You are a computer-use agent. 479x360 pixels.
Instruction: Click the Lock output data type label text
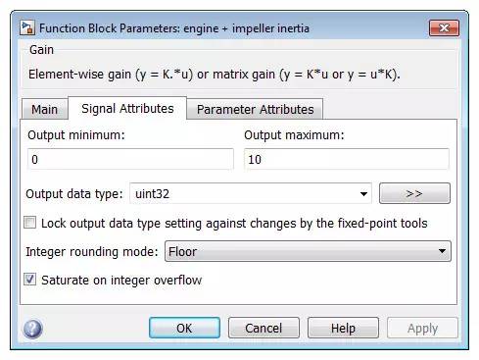[234, 224]
